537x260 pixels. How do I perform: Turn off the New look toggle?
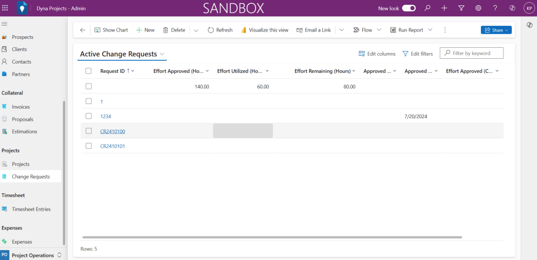click(x=409, y=8)
